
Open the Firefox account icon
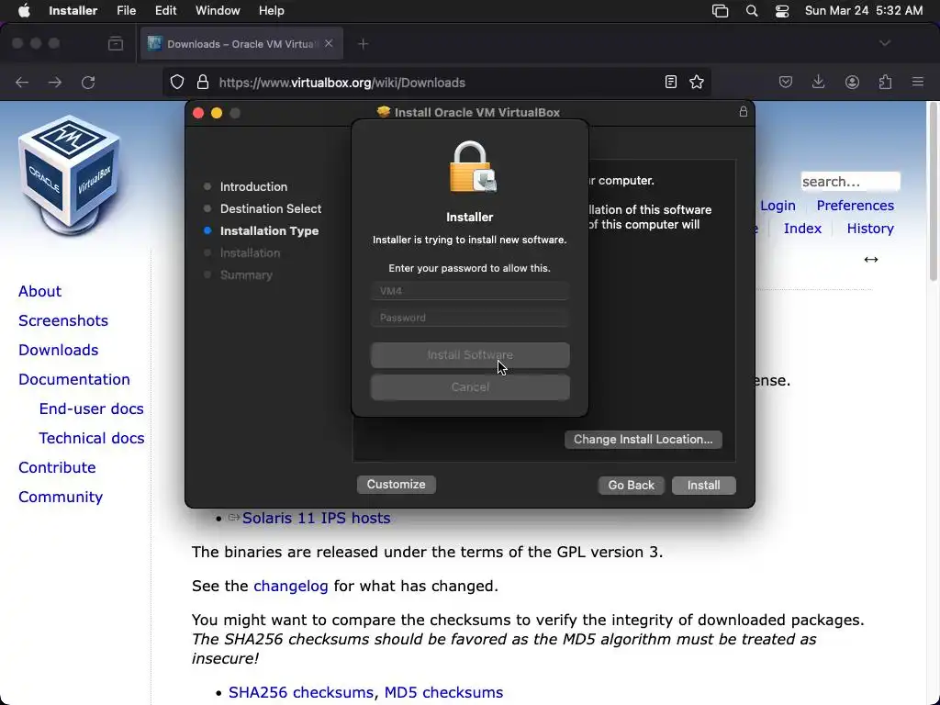(x=852, y=82)
